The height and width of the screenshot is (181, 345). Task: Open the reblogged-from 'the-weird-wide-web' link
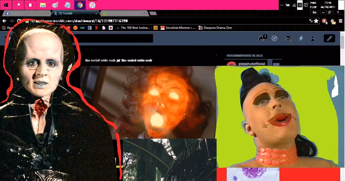coord(137,61)
